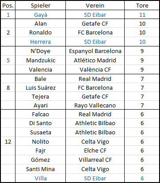The image size is (160, 183).
Task: Select the Tore column header cell
Action: pos(142,6)
